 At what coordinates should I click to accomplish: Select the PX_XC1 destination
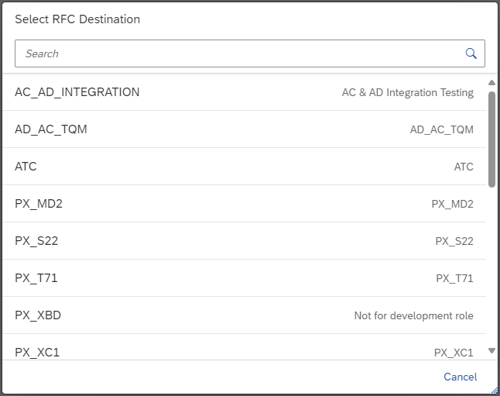tap(37, 352)
